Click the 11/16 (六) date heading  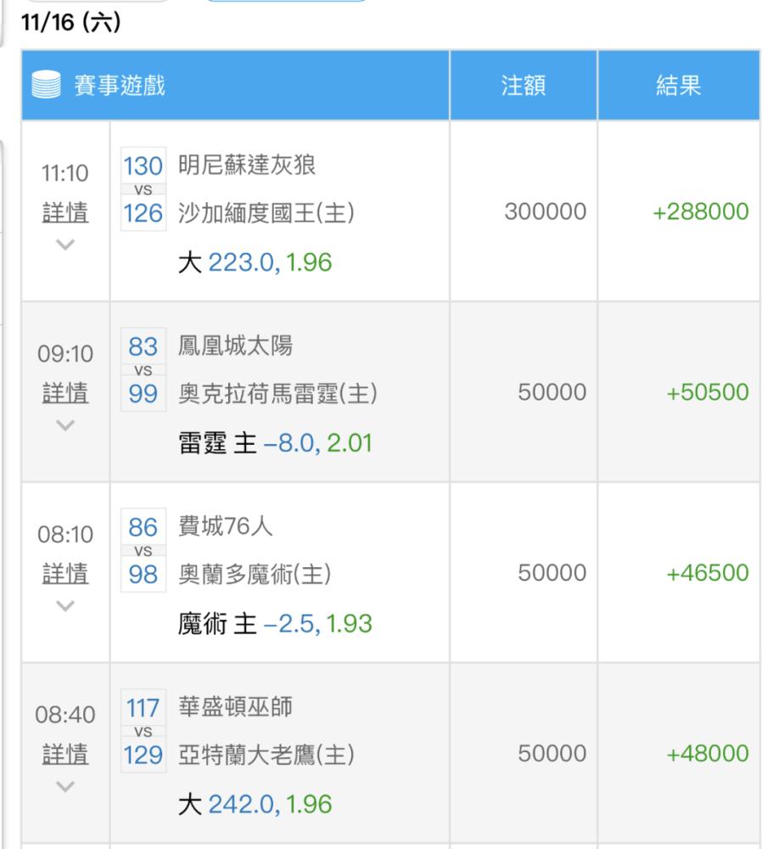tap(71, 22)
